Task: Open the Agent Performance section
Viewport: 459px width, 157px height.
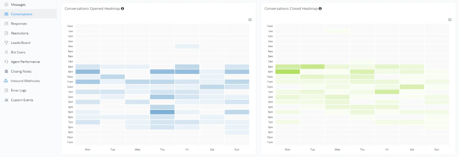Action: click(25, 62)
